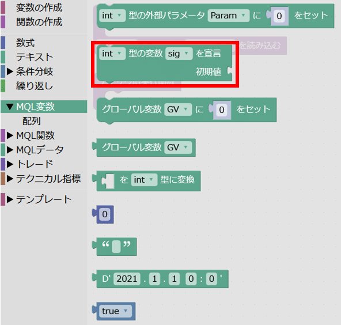Open int dropdown in 型に変換 block
This screenshot has height=325, width=341.
(144, 180)
